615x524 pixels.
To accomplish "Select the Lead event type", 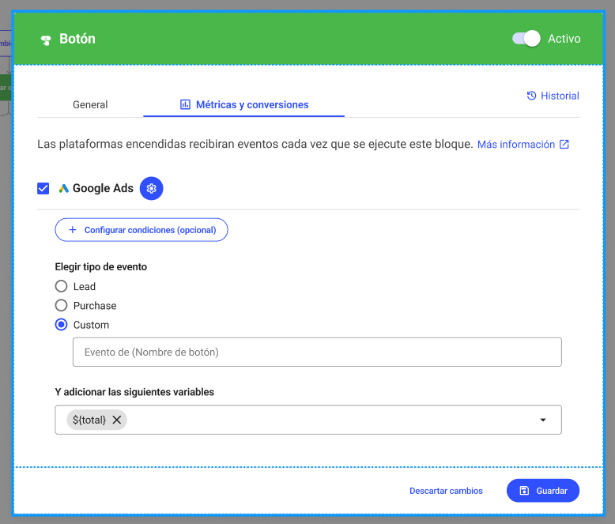I will point(61,286).
